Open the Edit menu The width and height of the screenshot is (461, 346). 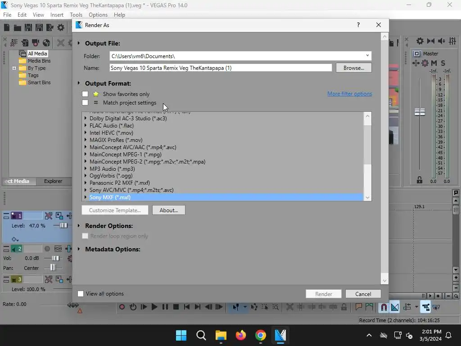tap(22, 15)
